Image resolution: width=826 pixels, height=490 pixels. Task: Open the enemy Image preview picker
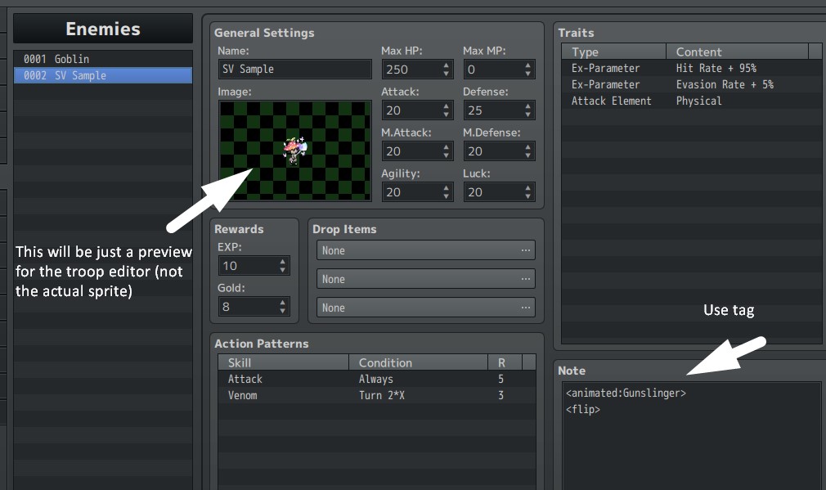pyautogui.click(x=294, y=151)
